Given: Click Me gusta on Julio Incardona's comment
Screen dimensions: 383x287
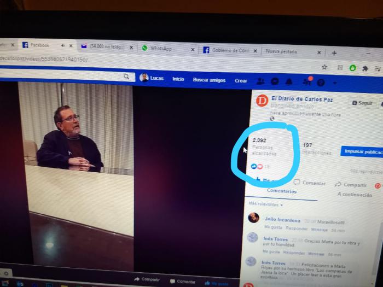Looking at the screenshot, I should [273, 227].
